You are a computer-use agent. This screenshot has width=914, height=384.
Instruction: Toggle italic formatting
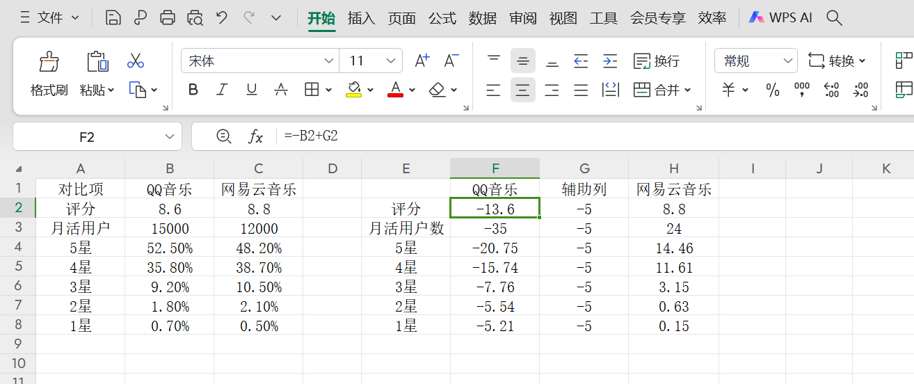click(x=222, y=90)
